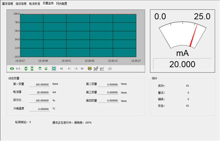Click the vertical zoom-in chart icon

pyautogui.click(x=26, y=69)
